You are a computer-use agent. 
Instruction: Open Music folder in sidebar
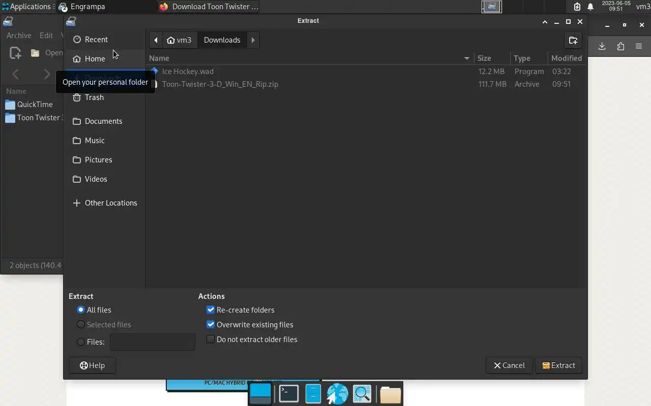click(104, 141)
